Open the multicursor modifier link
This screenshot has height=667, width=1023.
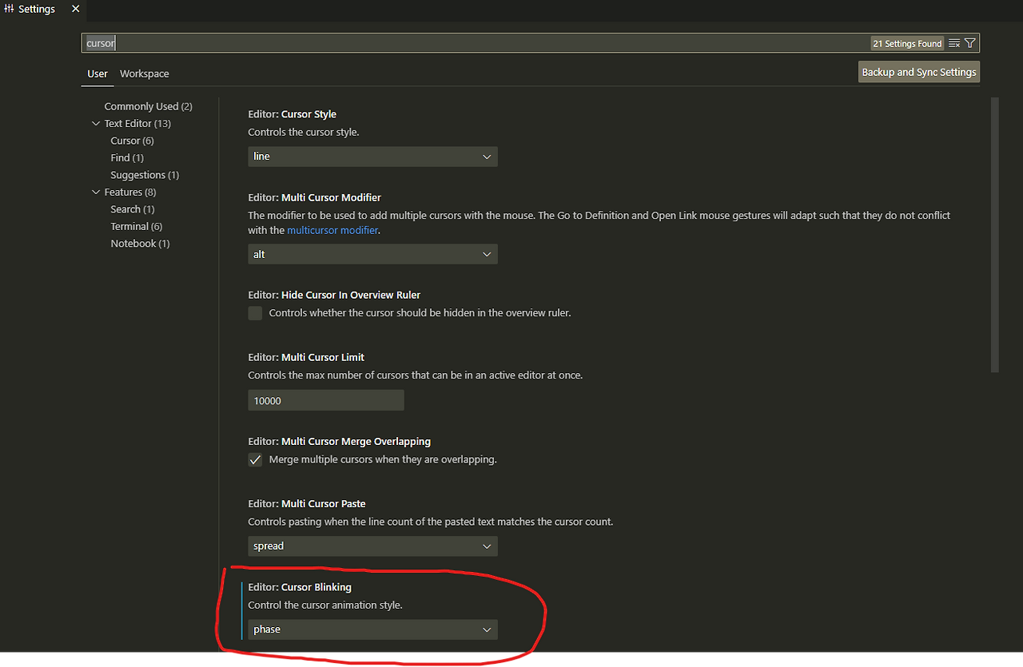point(332,229)
